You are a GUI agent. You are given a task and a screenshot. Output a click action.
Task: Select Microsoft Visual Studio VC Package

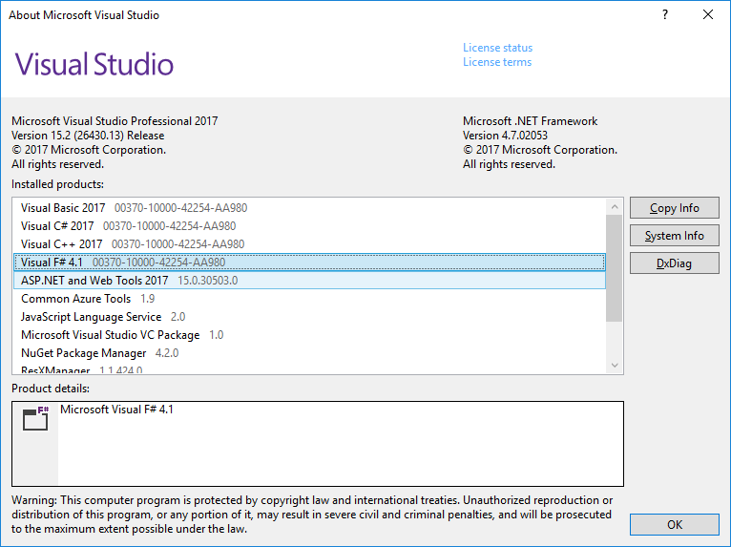pyautogui.click(x=309, y=335)
